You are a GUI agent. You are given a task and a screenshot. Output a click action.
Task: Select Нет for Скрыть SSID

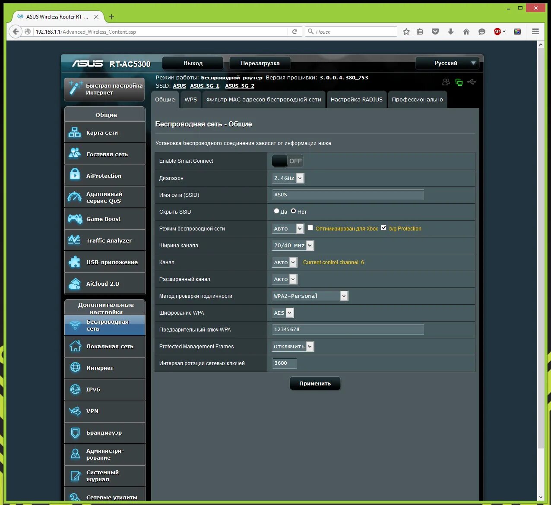[x=294, y=211]
